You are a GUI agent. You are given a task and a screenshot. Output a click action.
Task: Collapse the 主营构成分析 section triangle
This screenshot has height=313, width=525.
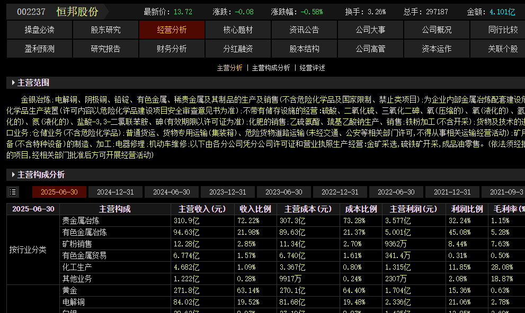(x=13, y=174)
